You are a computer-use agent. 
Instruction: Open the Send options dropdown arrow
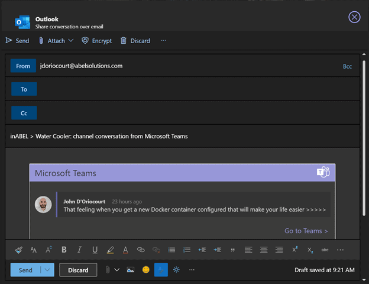[x=47, y=270]
